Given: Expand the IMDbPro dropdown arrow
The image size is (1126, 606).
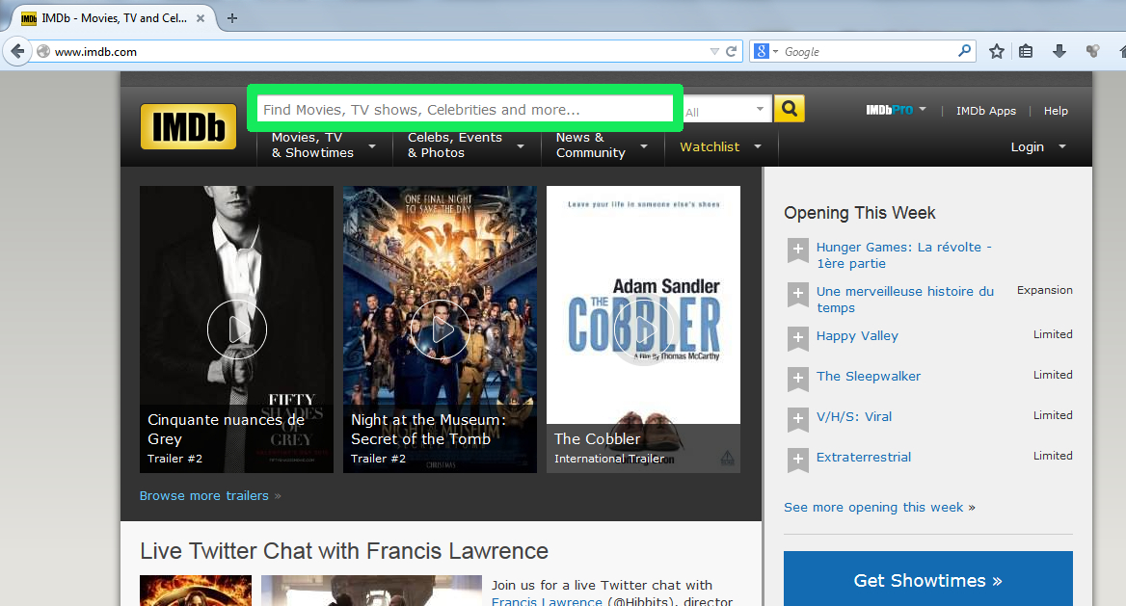Looking at the screenshot, I should coord(922,110).
